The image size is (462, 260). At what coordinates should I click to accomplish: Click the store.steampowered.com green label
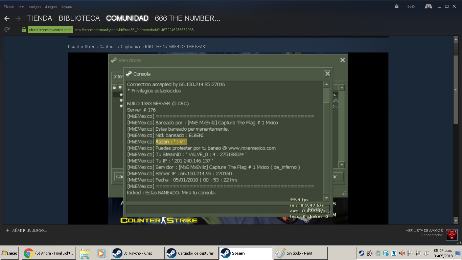(50, 30)
